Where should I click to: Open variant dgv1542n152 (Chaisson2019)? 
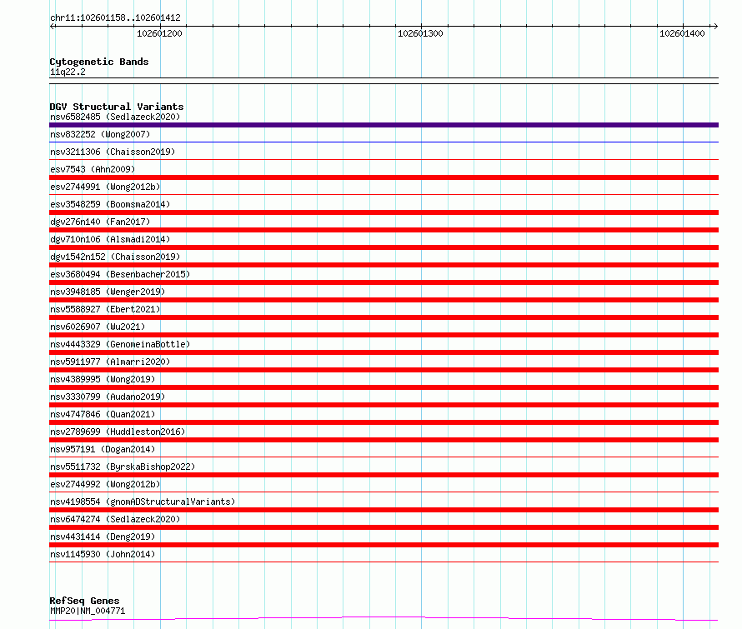coord(115,257)
